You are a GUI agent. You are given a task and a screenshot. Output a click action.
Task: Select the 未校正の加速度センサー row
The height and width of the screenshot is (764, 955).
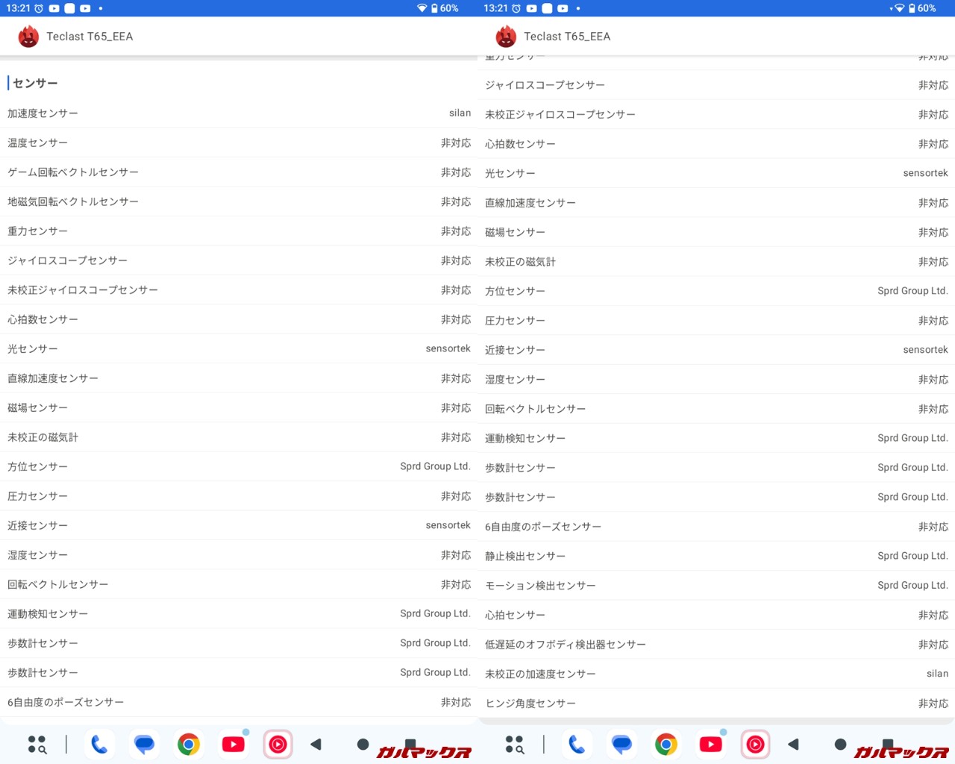[716, 674]
